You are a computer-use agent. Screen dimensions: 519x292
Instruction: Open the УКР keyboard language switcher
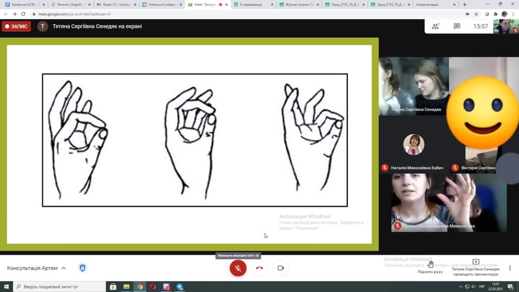(482, 287)
